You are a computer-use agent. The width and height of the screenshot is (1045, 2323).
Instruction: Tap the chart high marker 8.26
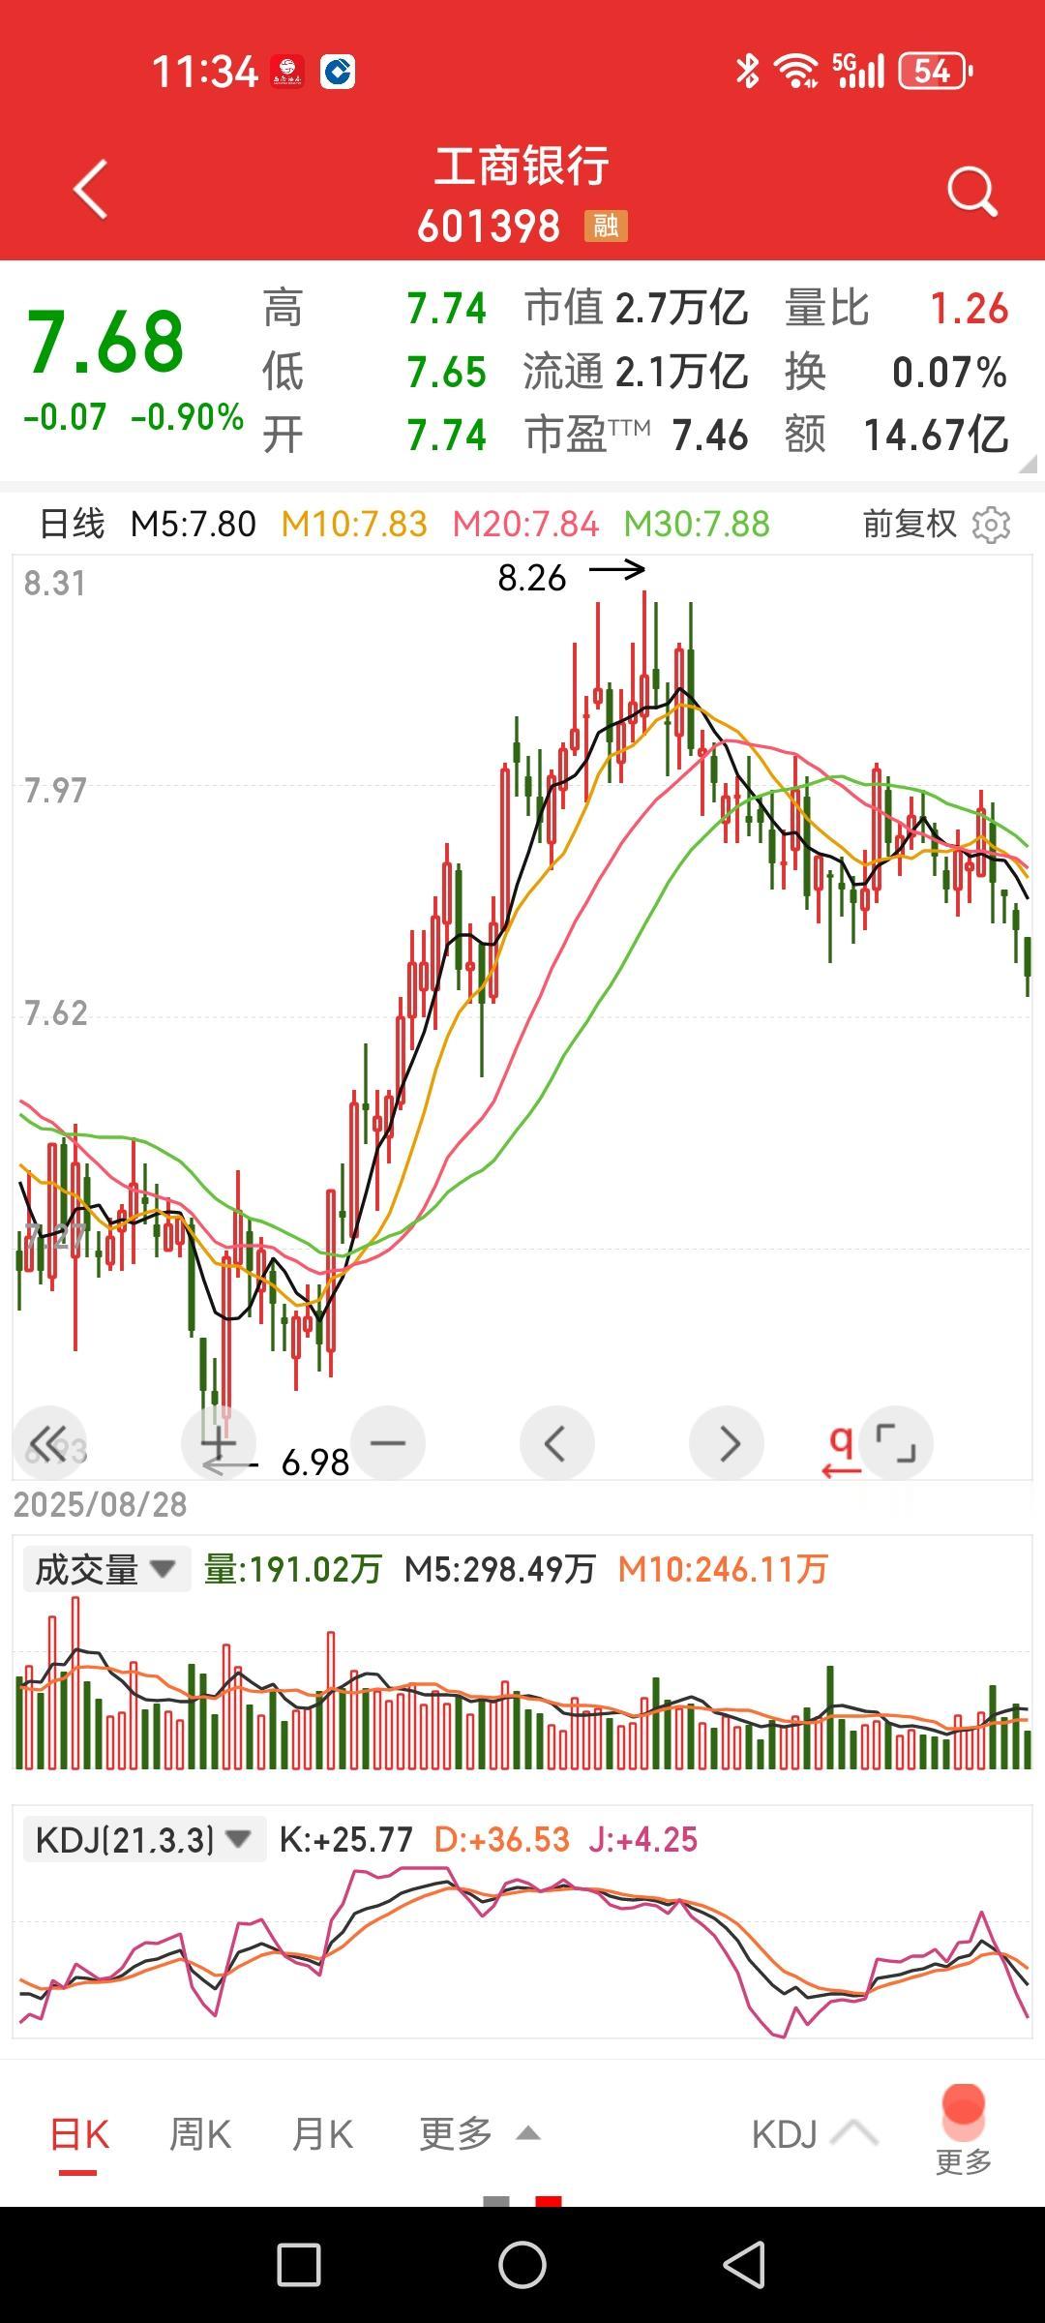tap(531, 578)
